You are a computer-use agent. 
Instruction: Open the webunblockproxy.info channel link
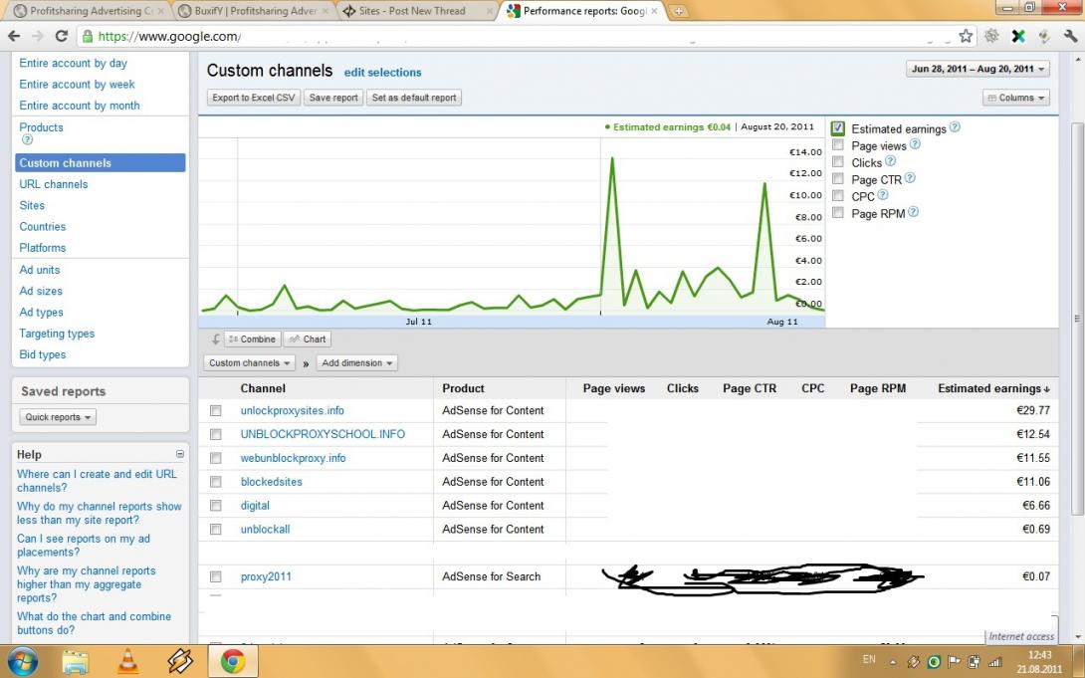point(294,458)
